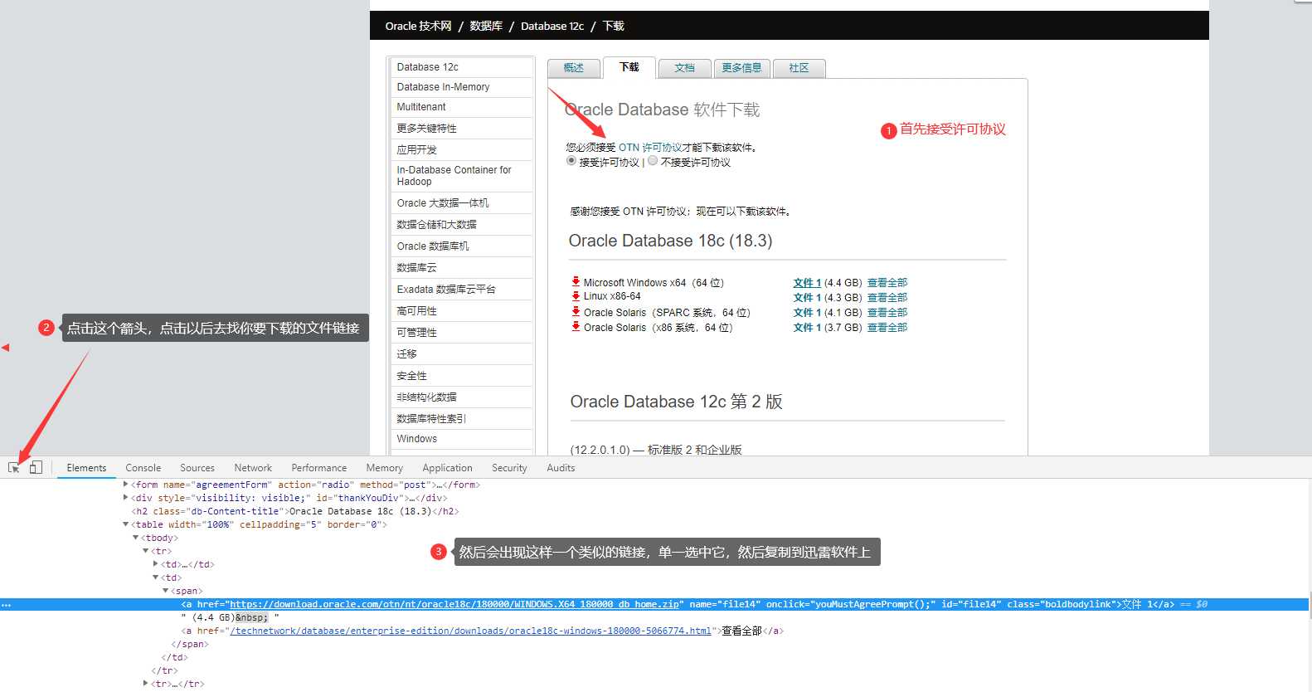The height and width of the screenshot is (692, 1312).
Task: Collapse the first open tr node
Action: point(146,551)
